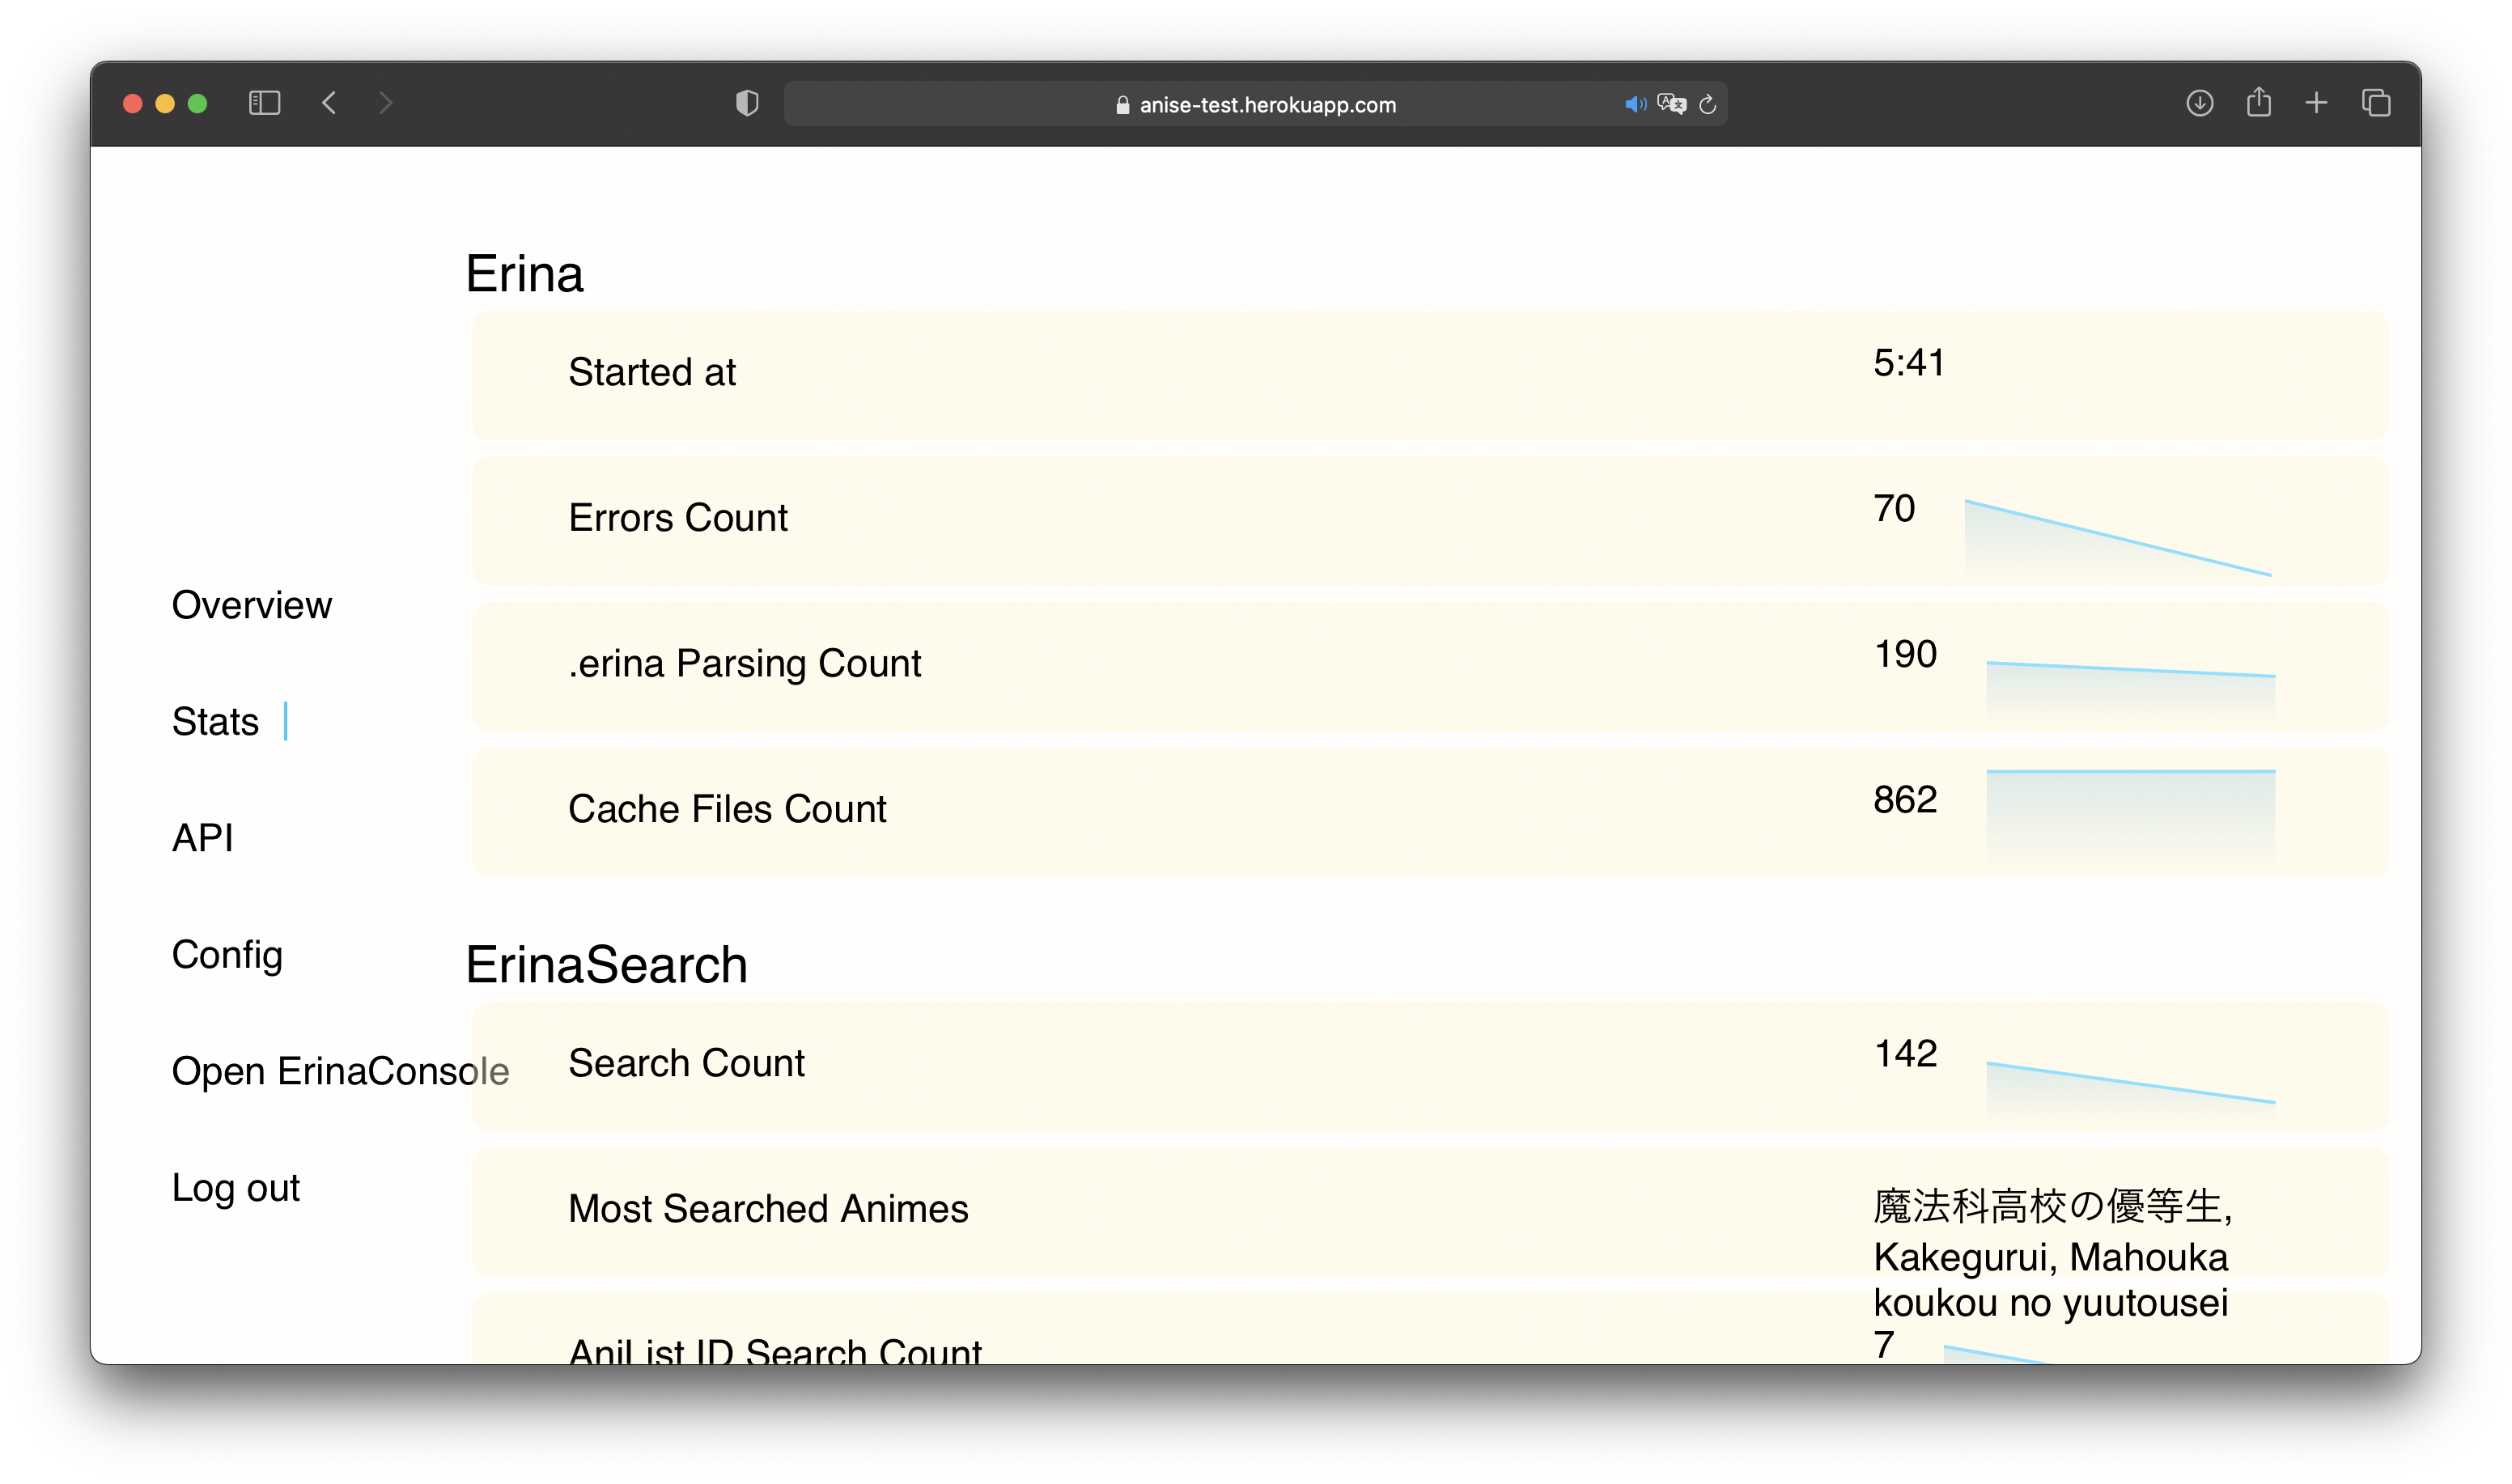Open the privacy report shield icon

coord(747,103)
